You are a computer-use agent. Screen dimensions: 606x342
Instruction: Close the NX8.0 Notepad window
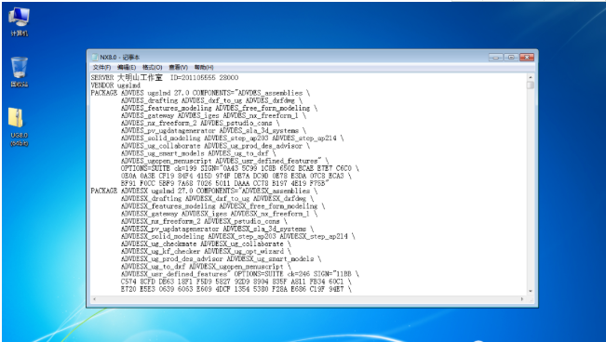[526, 57]
